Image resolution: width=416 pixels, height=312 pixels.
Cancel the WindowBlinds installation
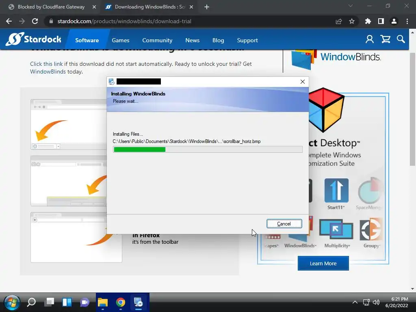(x=284, y=224)
